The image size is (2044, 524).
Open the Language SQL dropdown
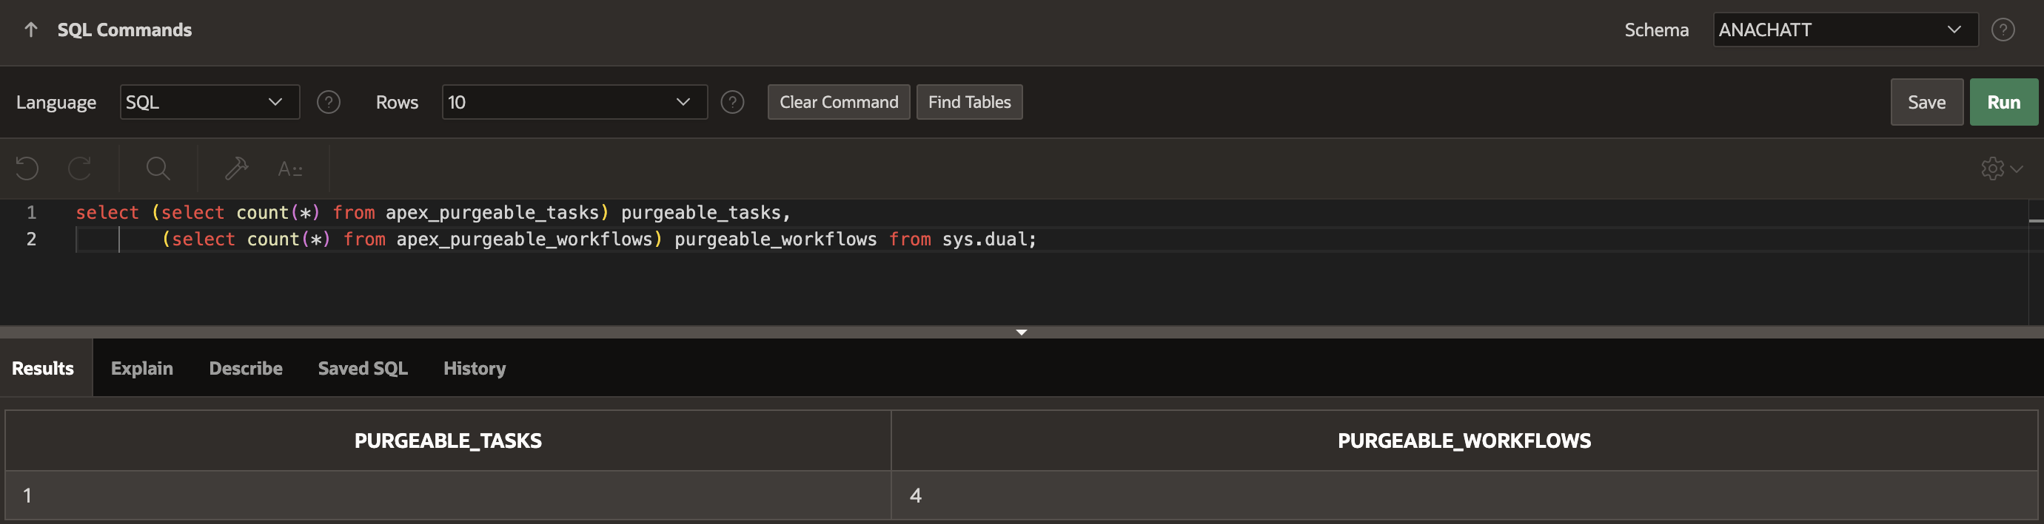click(x=210, y=102)
